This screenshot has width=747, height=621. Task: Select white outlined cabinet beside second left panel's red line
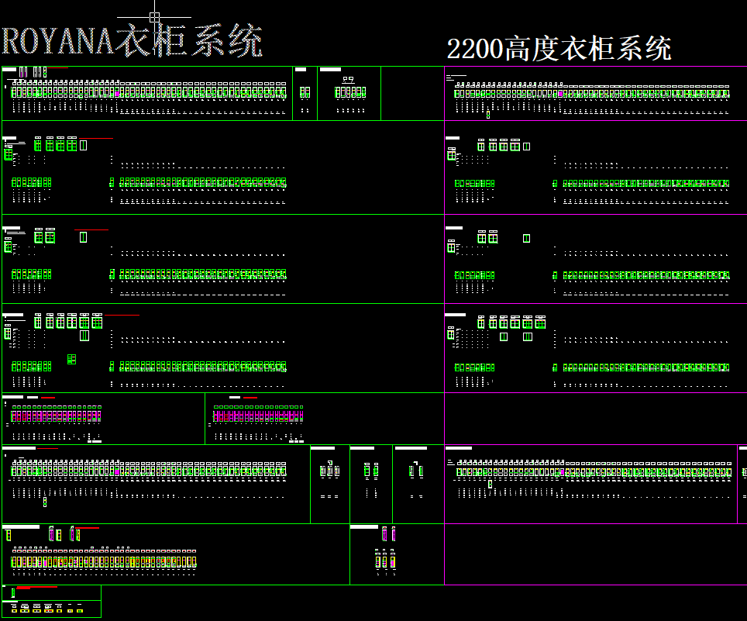coord(84,145)
